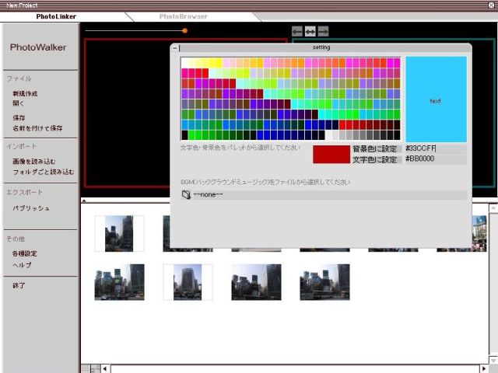
Task: Click the horizontal scrollbar right arrow
Action: (x=484, y=368)
